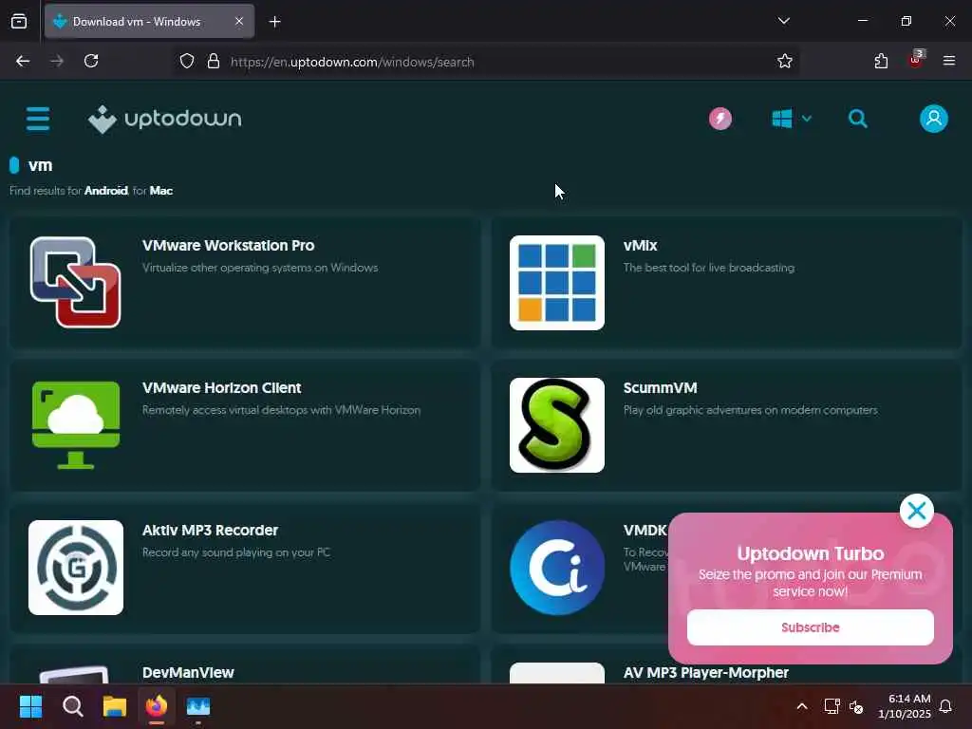Image resolution: width=972 pixels, height=729 pixels.
Task: Open the ScummVM app icon
Action: [x=556, y=425]
